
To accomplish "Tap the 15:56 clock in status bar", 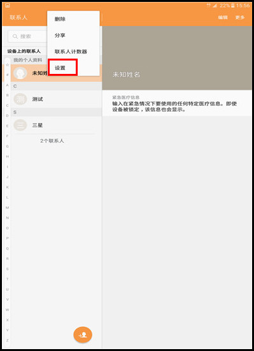I will click(x=243, y=6).
